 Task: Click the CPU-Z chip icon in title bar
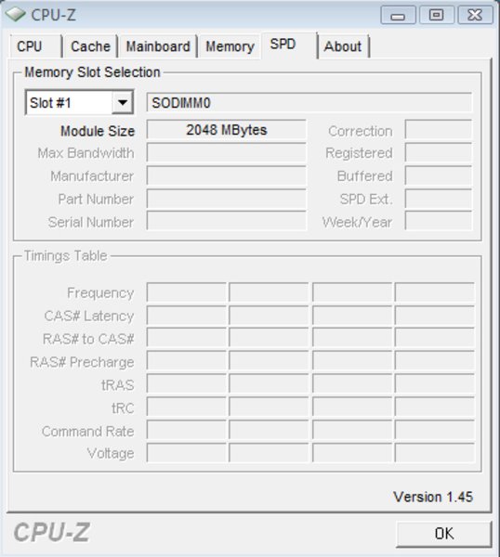click(16, 14)
